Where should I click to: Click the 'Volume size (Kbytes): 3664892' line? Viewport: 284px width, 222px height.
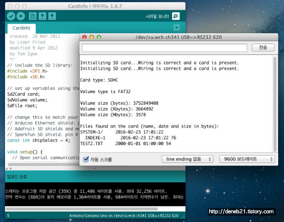click(x=117, y=109)
